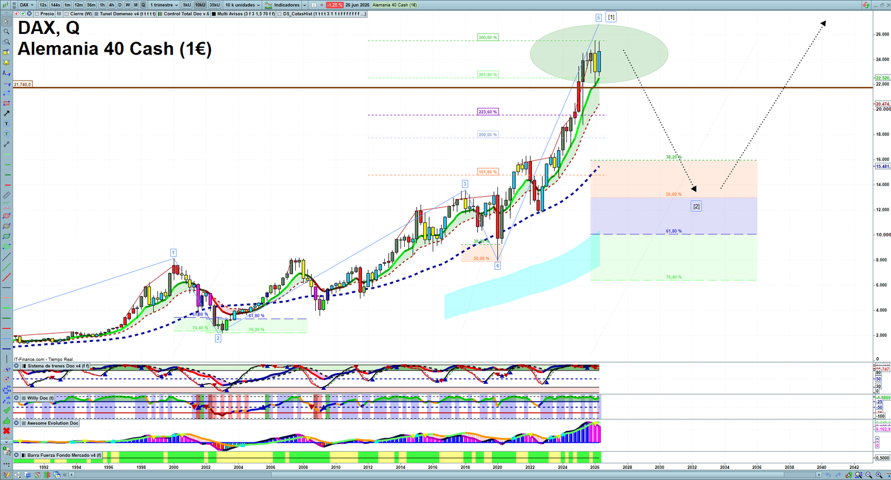Open Sistema de trenes Doc v4 label
The height and width of the screenshot is (480, 891).
(58, 366)
